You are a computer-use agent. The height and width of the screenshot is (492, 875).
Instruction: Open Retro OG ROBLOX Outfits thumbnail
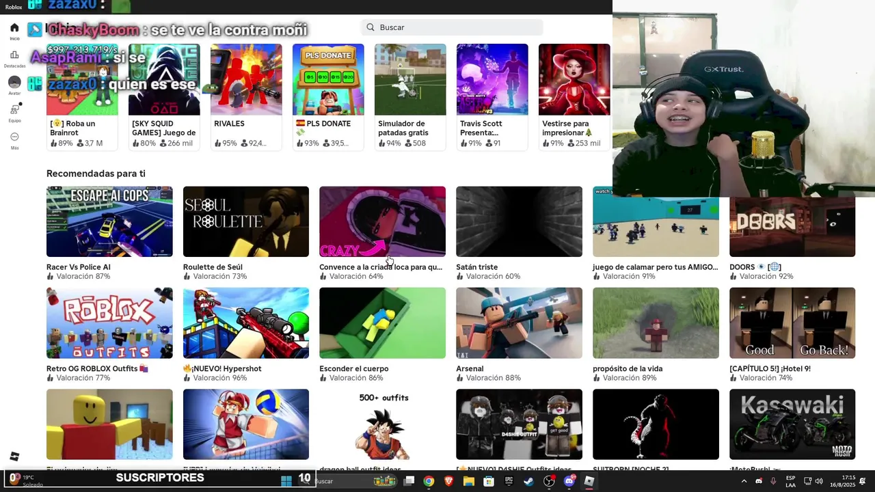click(x=109, y=323)
